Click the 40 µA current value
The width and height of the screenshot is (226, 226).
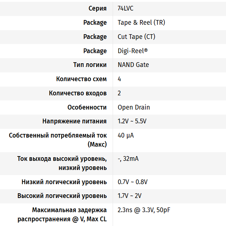coord(126,135)
